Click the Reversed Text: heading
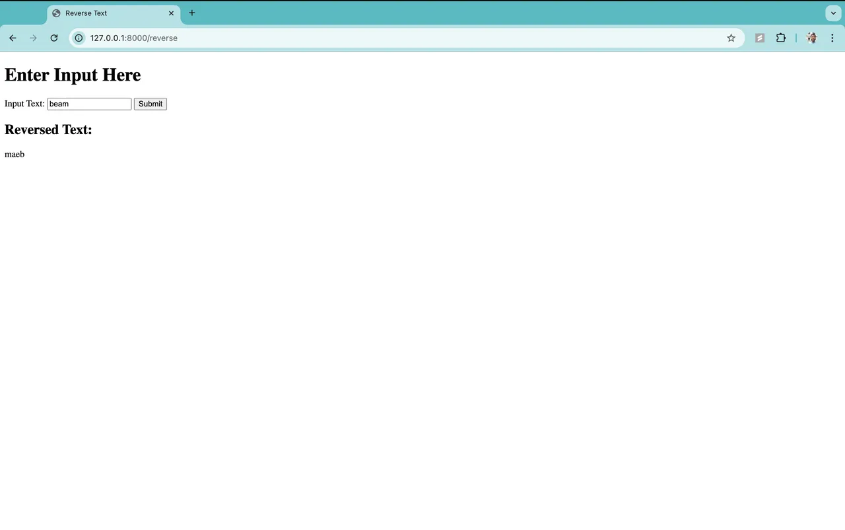The image size is (845, 530). pos(48,130)
